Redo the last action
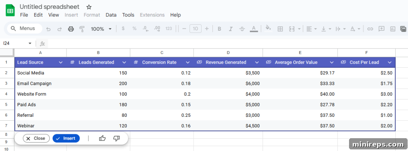Viewport: 408px width, 151px height. pos(60,29)
